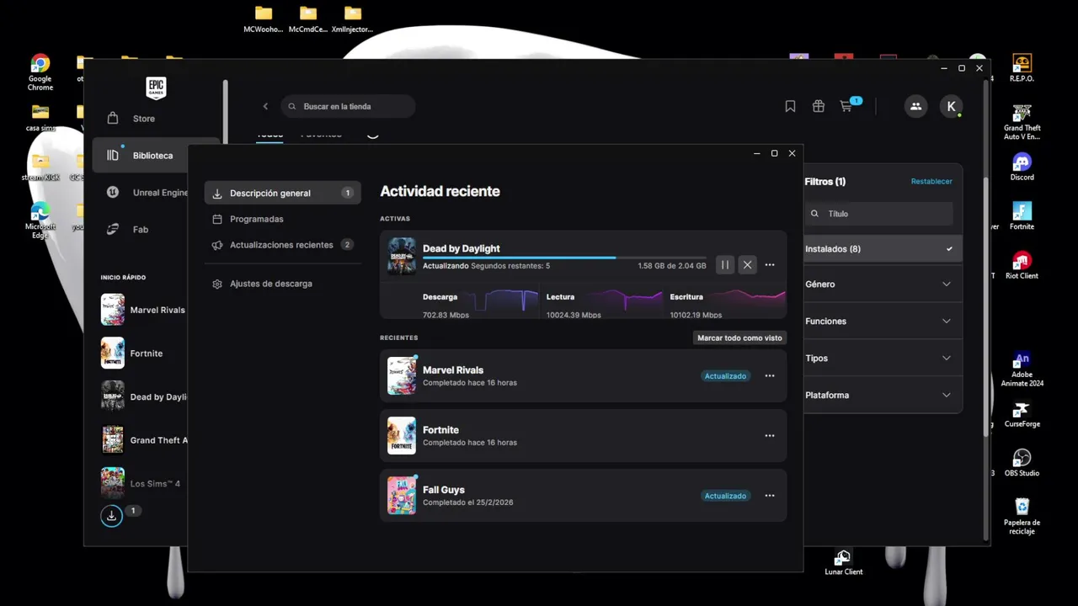Launch Dead by Daylight from quick launch
The width and height of the screenshot is (1078, 606).
coord(143,396)
